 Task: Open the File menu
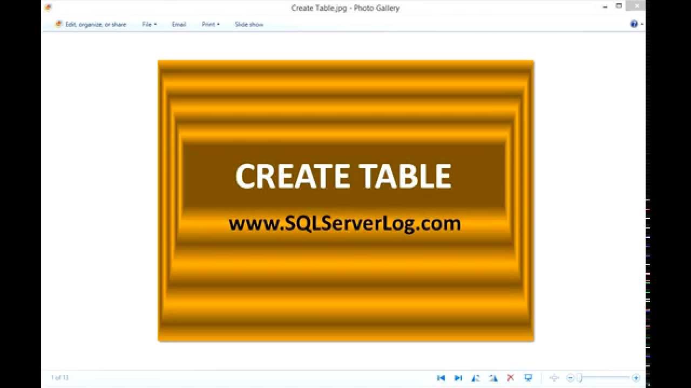pos(149,24)
